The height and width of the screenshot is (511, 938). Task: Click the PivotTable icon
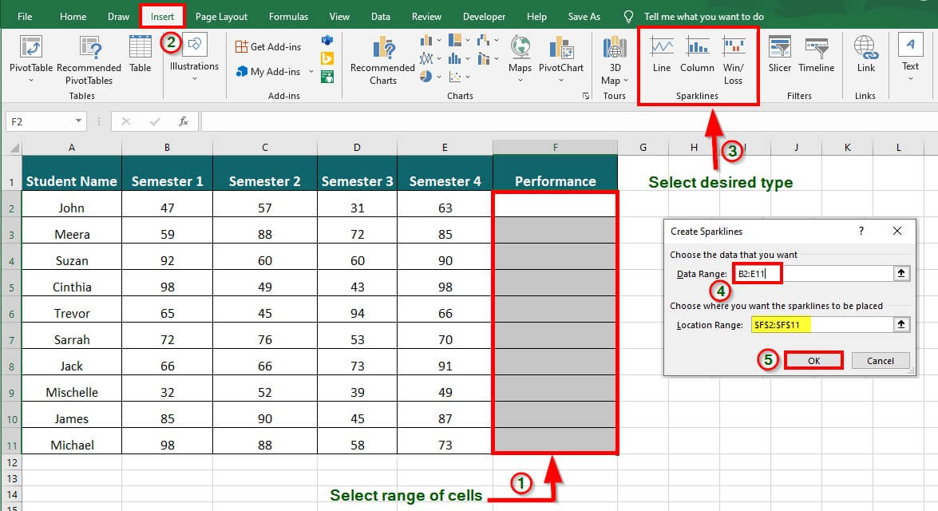pos(31,48)
